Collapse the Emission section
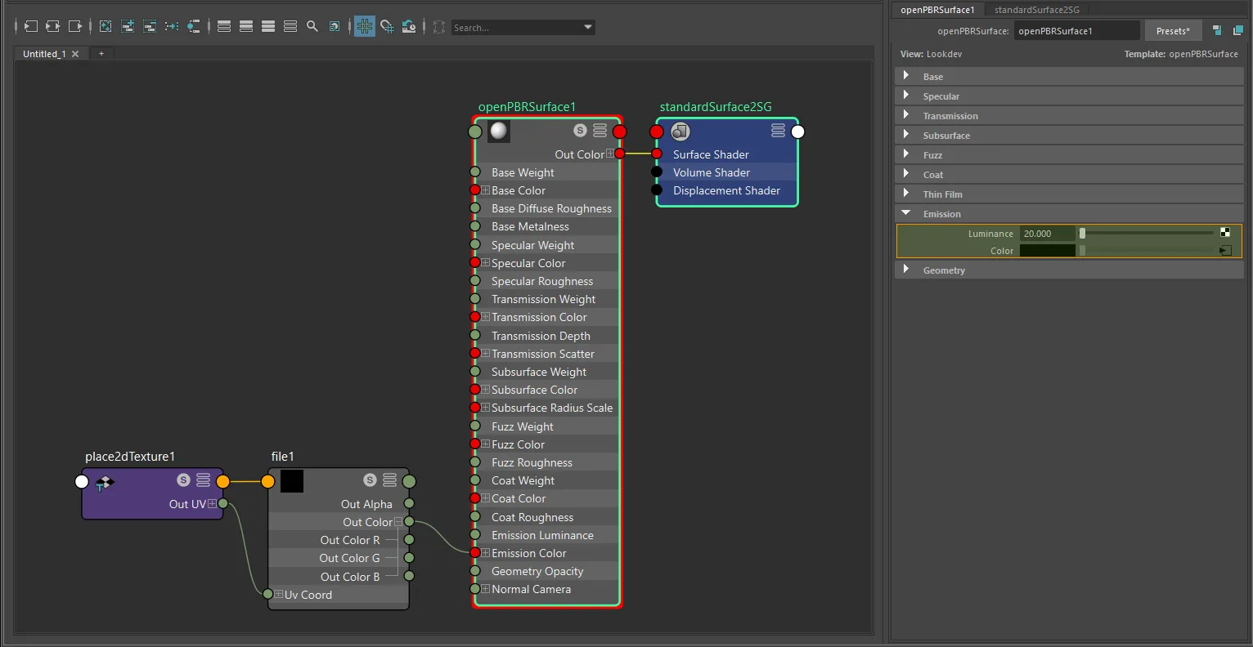This screenshot has width=1253, height=647. [906, 213]
